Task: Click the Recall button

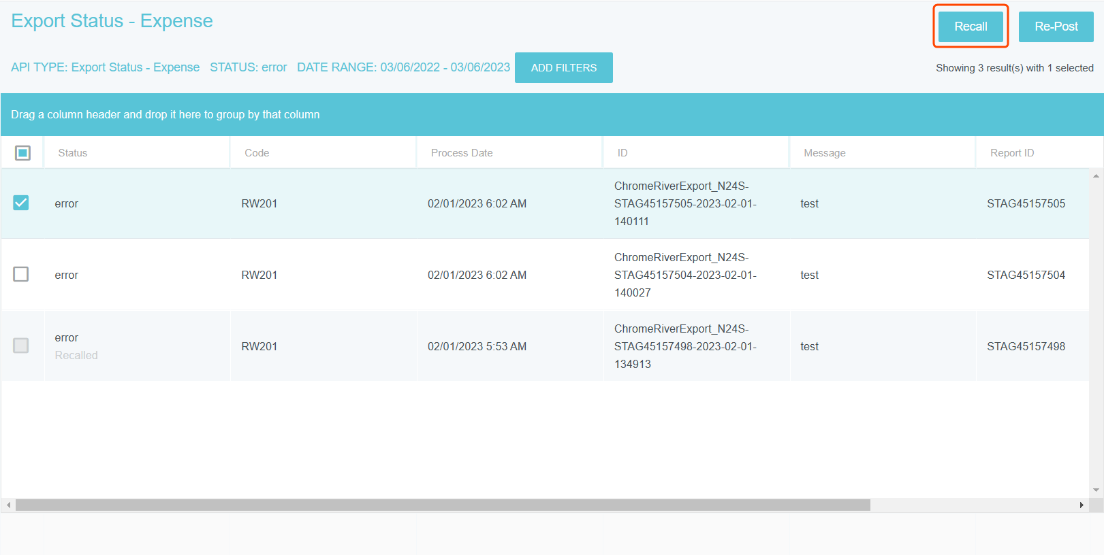Action: click(970, 27)
